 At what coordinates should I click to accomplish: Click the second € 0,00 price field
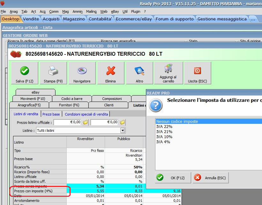[x=104, y=122]
